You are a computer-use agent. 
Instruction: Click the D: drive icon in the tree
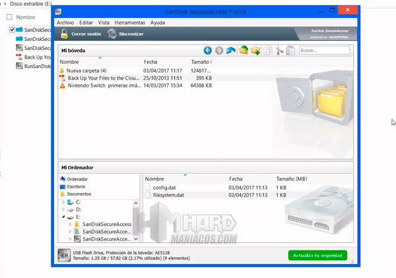tap(71, 209)
